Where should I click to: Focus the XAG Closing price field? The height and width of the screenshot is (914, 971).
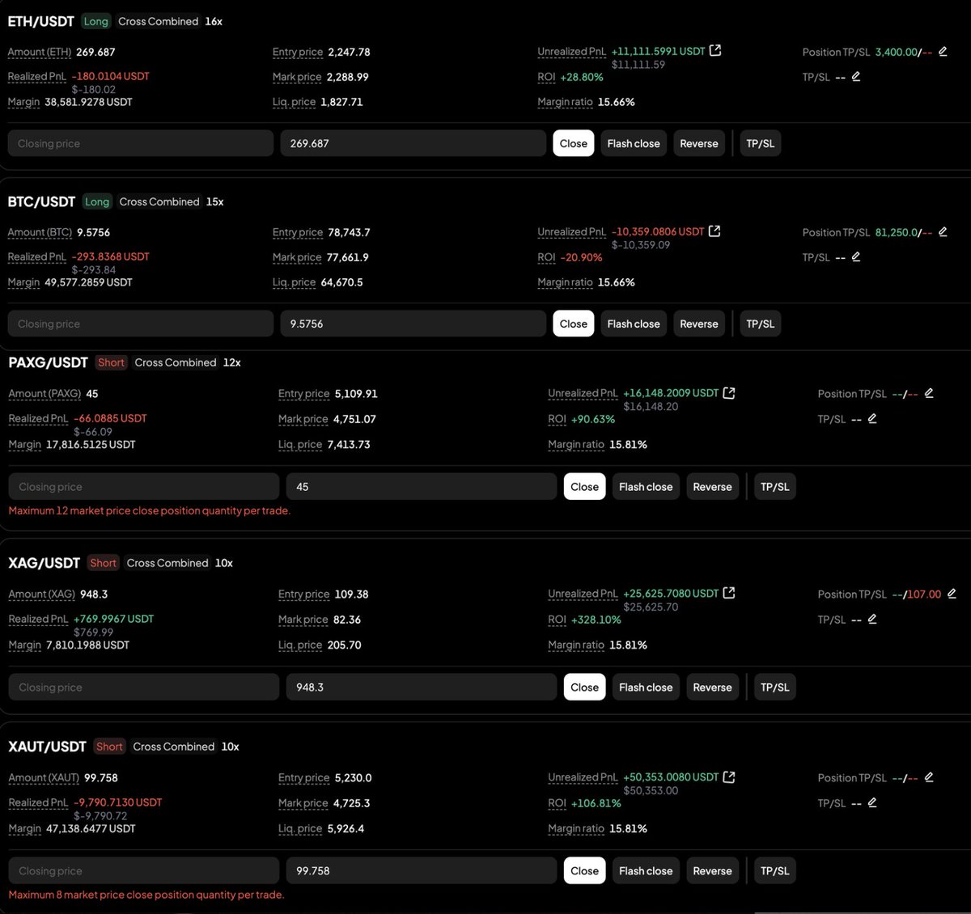143,687
